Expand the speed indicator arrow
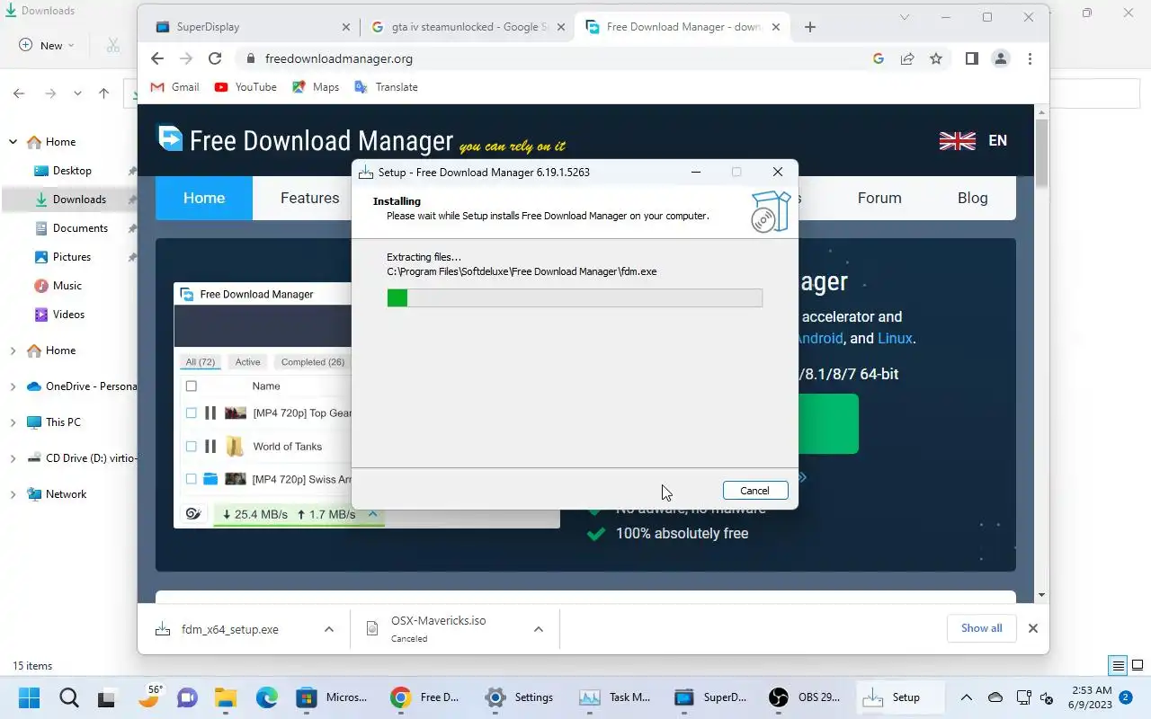The height and width of the screenshot is (719, 1151). (371, 514)
